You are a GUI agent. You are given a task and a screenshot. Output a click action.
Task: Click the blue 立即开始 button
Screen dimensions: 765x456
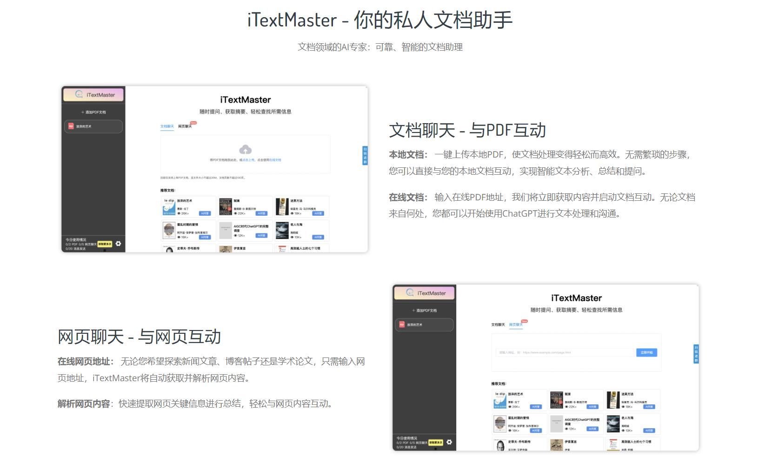[646, 352]
